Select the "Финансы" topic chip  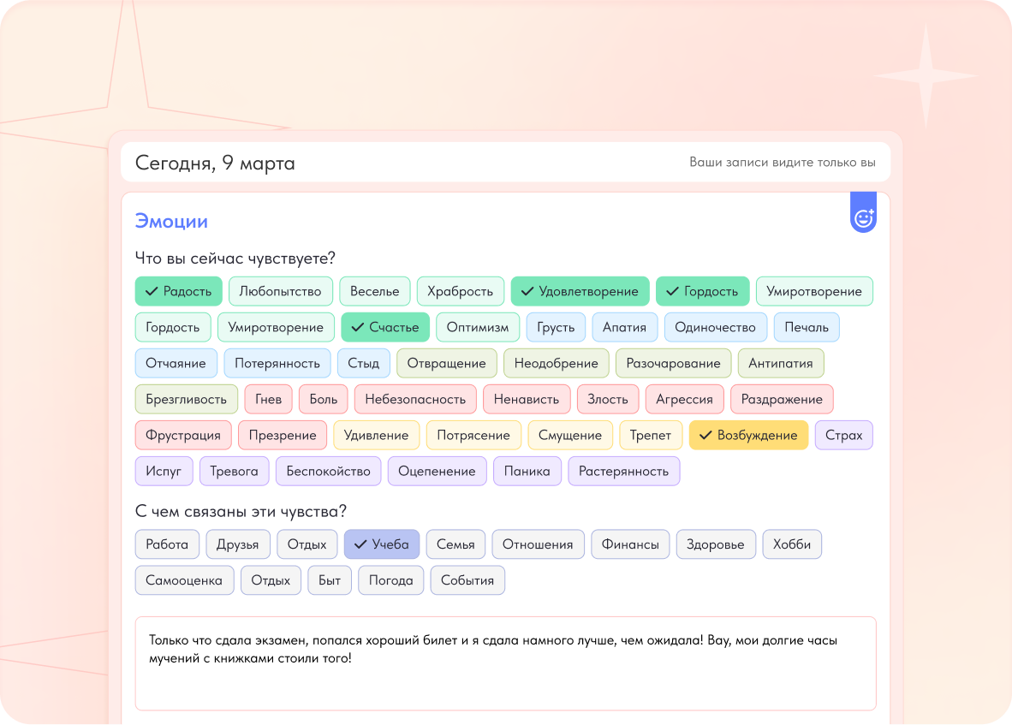point(629,544)
